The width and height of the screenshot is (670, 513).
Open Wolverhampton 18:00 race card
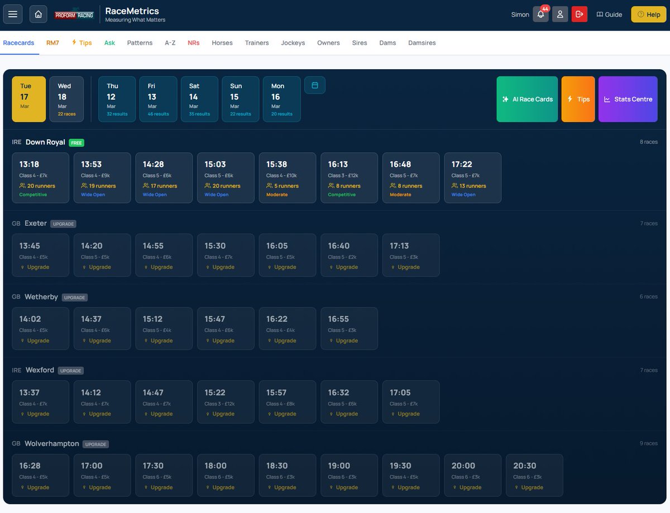point(226,476)
